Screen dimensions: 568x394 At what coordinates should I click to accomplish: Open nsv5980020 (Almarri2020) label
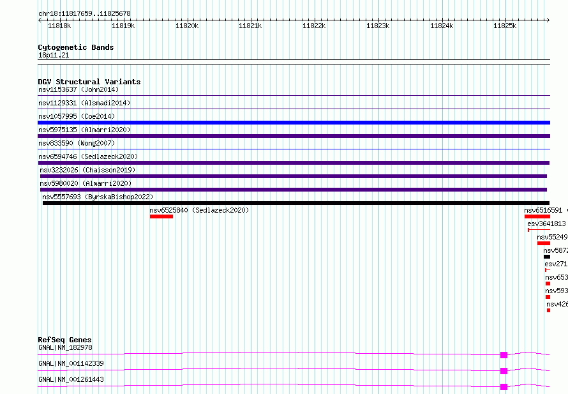click(86, 183)
